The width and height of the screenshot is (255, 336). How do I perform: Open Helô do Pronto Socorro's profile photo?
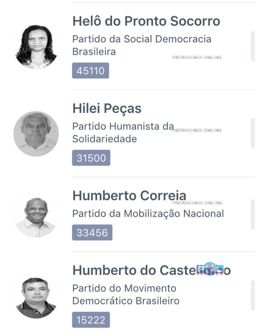36,47
